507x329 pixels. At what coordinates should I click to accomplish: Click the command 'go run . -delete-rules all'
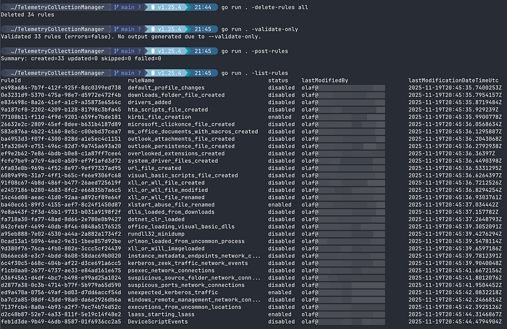coord(264,7)
